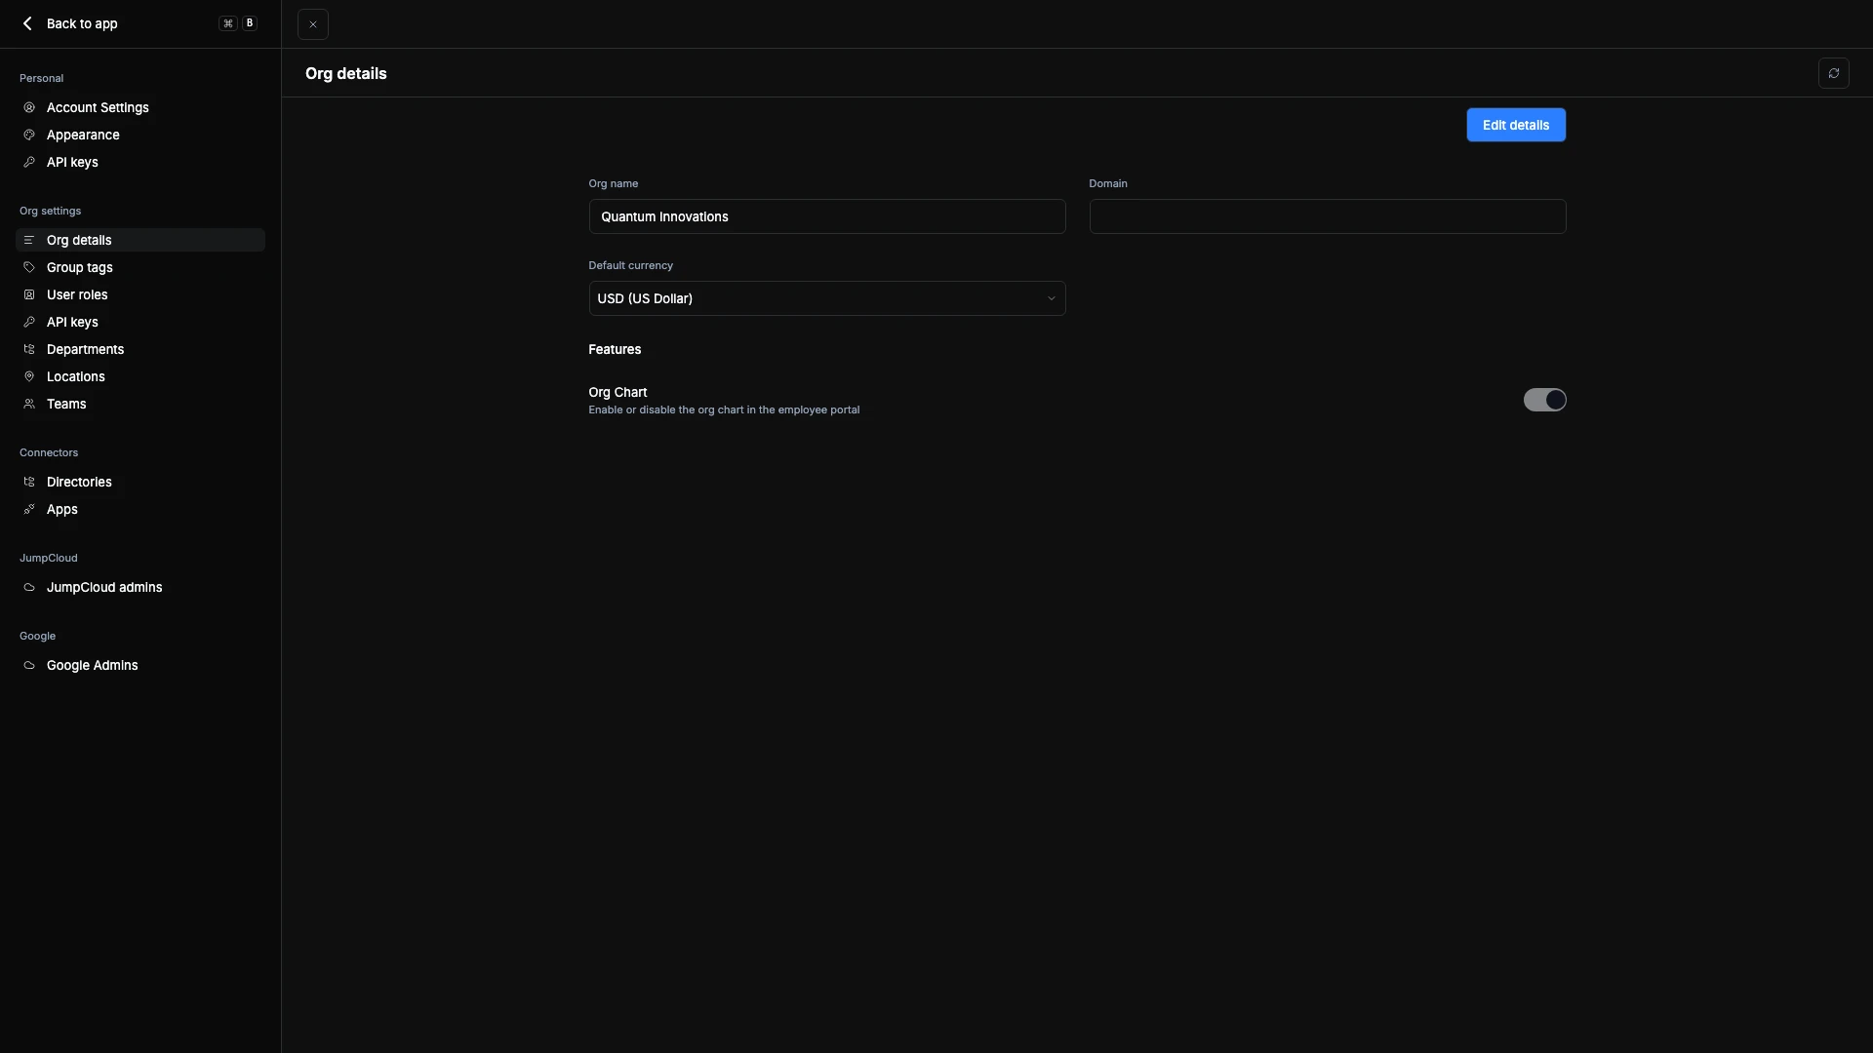
Task: Click the pin icon beside Locations
Action: click(x=29, y=376)
